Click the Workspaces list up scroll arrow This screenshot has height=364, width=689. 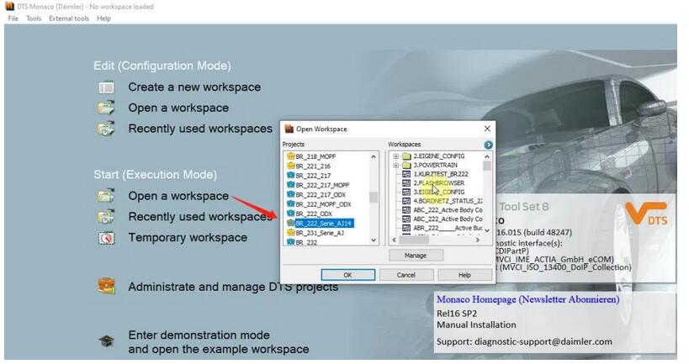click(x=487, y=156)
